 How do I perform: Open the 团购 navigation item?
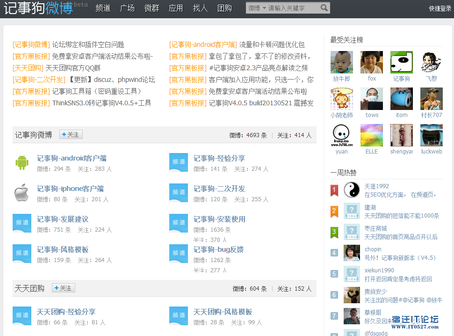pos(225,8)
